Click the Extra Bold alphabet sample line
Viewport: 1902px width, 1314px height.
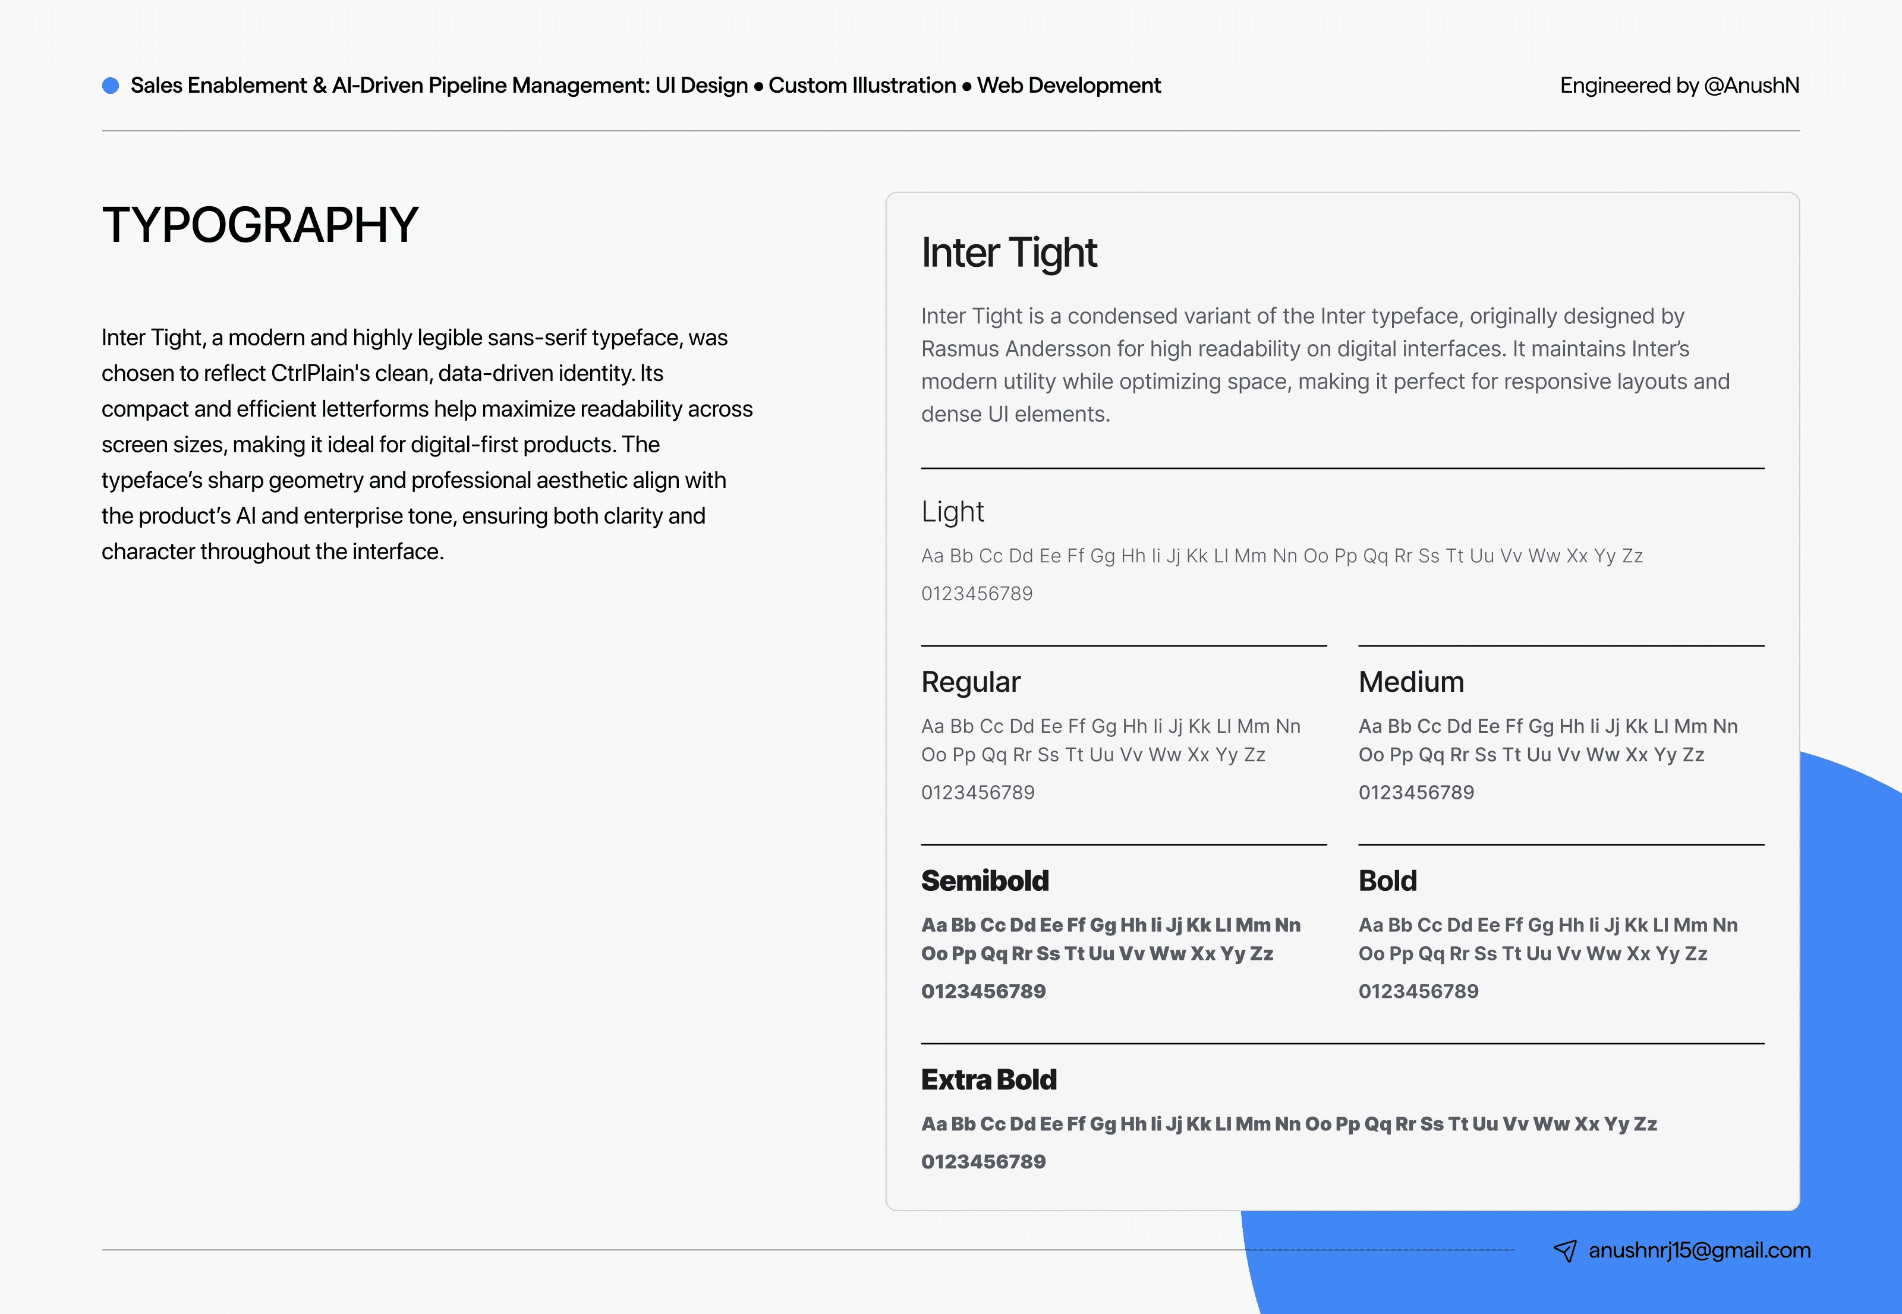tap(1289, 1124)
